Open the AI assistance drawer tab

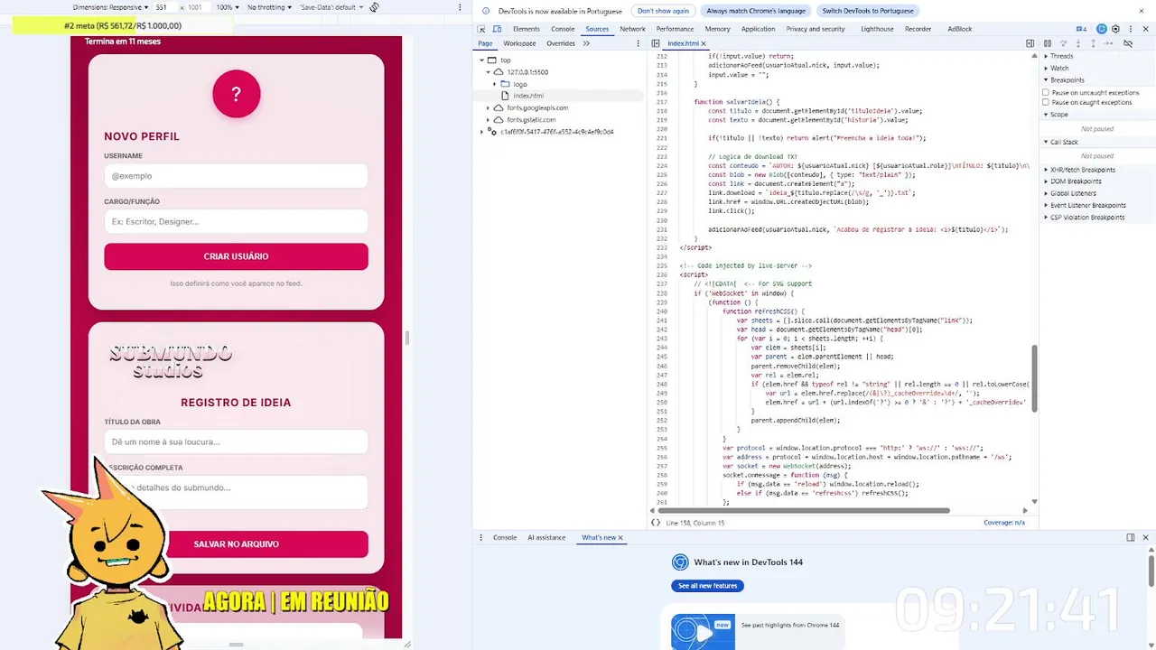[x=546, y=538]
